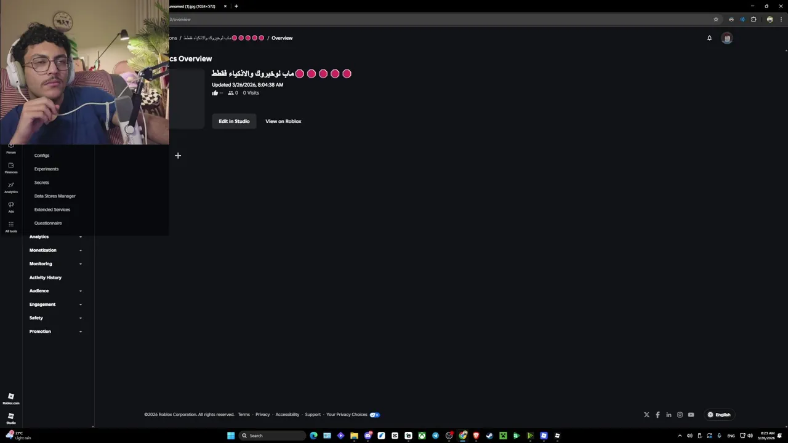Open Terms footer link

[x=244, y=415]
